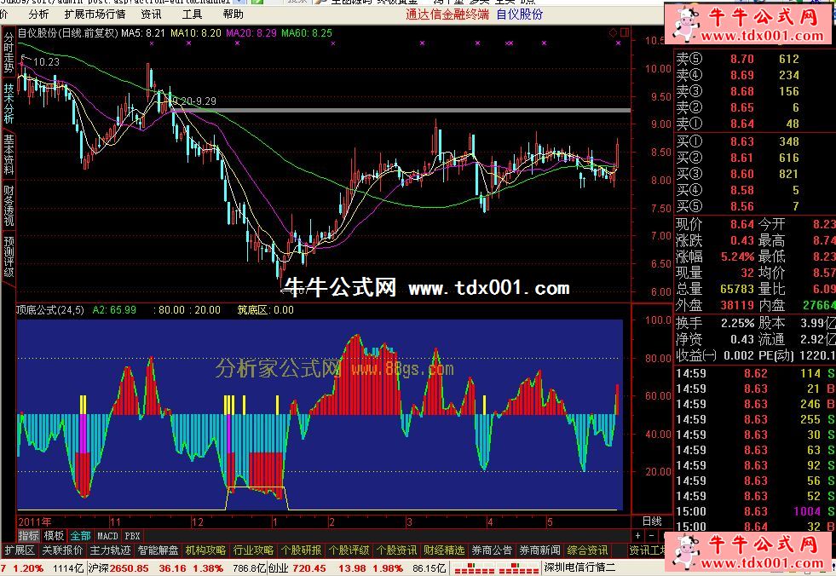Click the 换手 2.25% value
Viewport: 836px width, 576px height.
[x=737, y=323]
